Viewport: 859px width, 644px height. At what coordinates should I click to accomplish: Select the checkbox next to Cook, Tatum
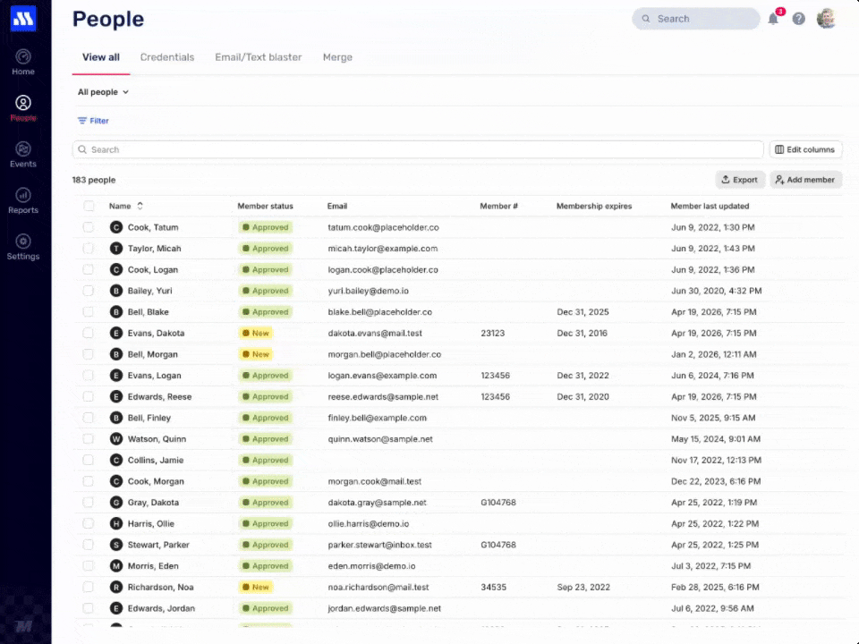click(x=89, y=227)
